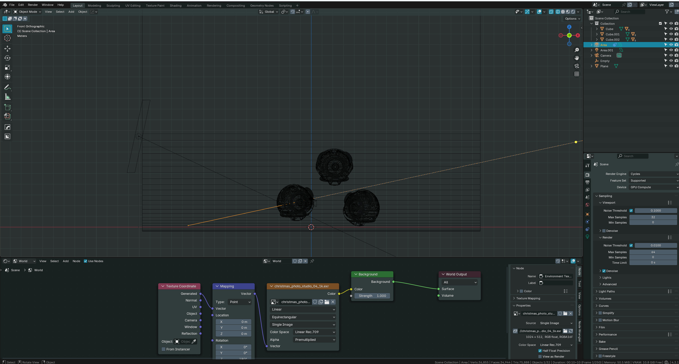This screenshot has width=679, height=364.
Task: Select the Measure tool
Action: point(7,97)
